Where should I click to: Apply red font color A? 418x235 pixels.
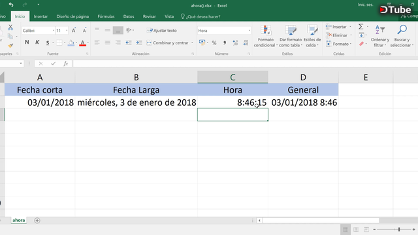(x=83, y=42)
